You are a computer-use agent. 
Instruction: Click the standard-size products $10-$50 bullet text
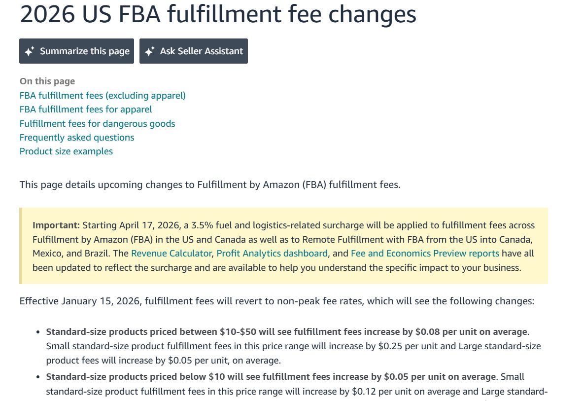click(x=286, y=331)
